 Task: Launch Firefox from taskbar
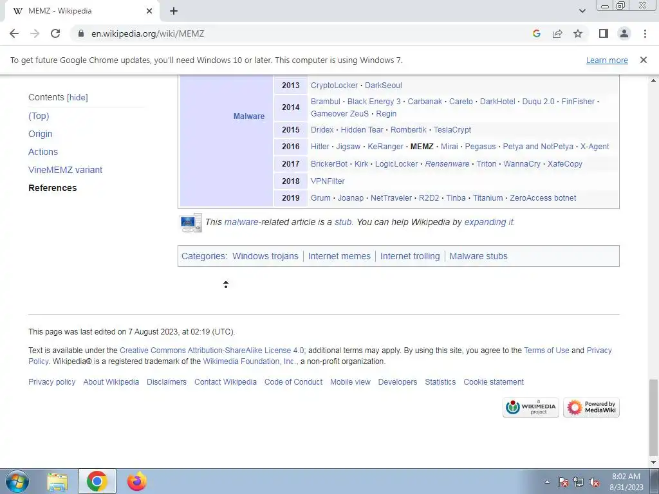tap(137, 481)
